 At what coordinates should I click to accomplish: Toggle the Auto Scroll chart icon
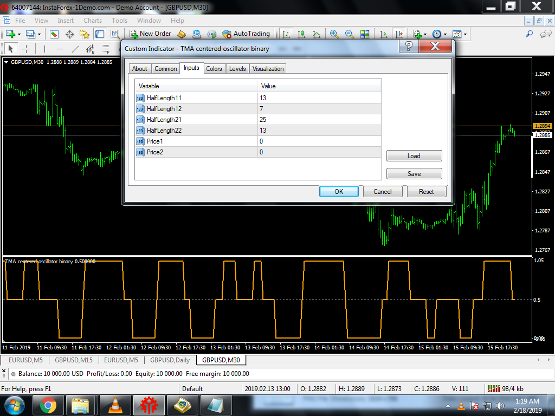(x=383, y=34)
